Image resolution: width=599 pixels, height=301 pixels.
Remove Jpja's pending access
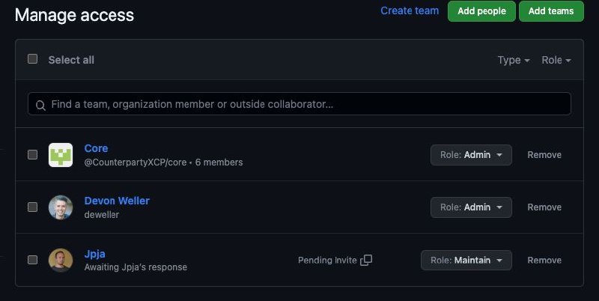(544, 260)
